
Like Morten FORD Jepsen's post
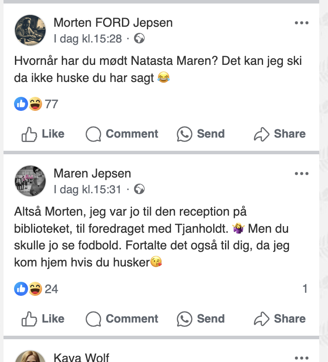coord(43,134)
